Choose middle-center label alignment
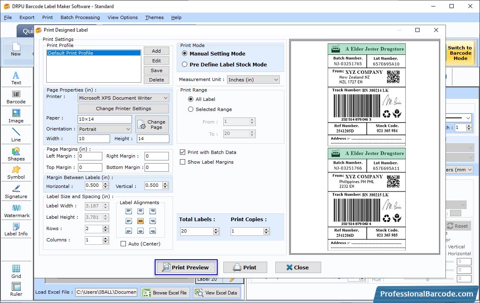The image size is (480, 303). [141, 221]
